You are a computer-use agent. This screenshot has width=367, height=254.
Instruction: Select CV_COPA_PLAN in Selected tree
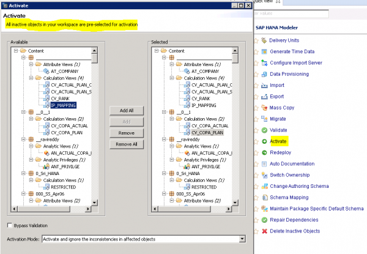(207, 133)
